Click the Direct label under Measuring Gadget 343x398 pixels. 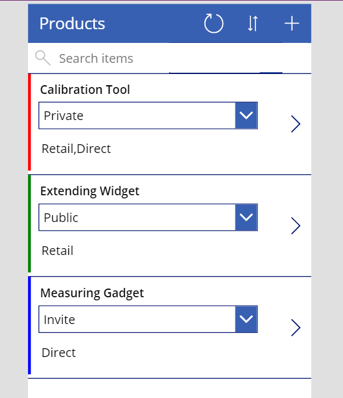pos(58,353)
